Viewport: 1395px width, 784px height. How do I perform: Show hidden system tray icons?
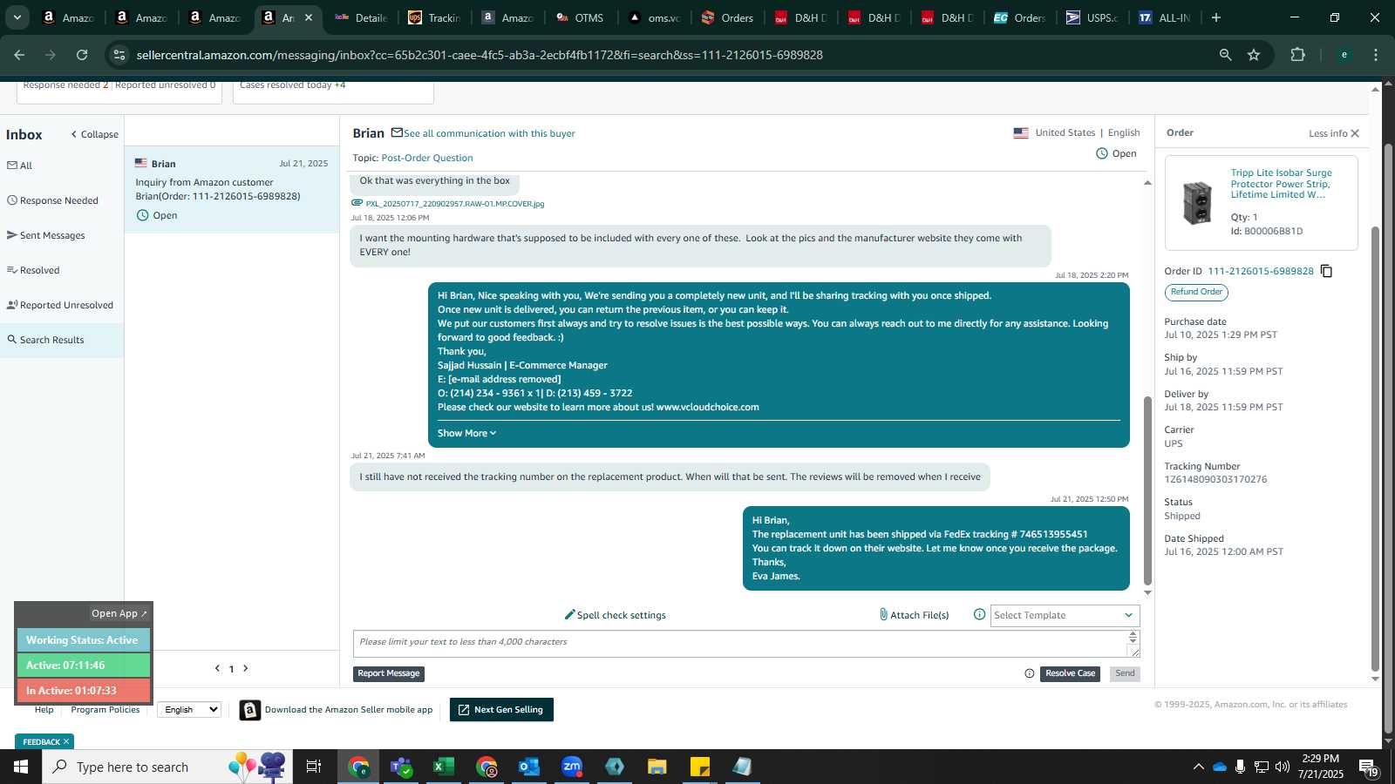click(1198, 767)
